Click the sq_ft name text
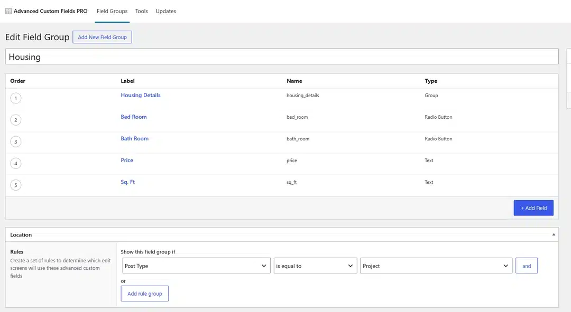The width and height of the screenshot is (571, 312). [x=292, y=182]
